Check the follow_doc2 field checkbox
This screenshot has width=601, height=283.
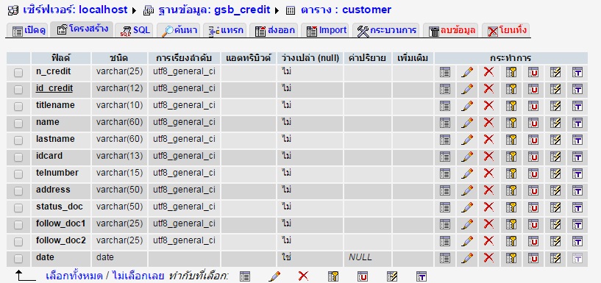pos(18,242)
